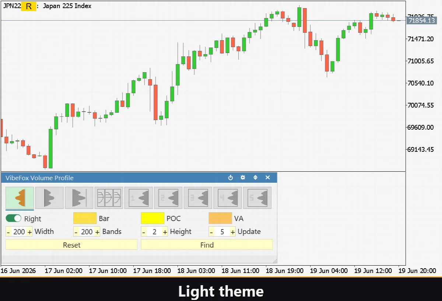Select the profile mode numbered 1
Image resolution: width=442 pixels, height=301 pixels.
[x=138, y=198]
